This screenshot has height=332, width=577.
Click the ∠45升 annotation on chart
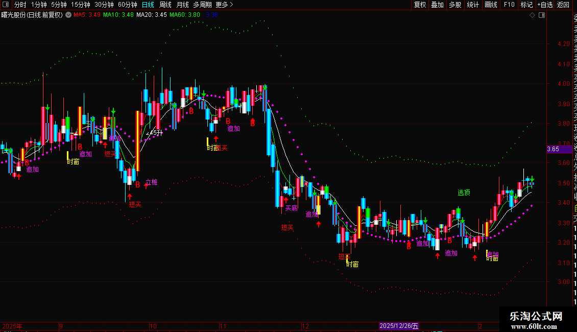155,132
